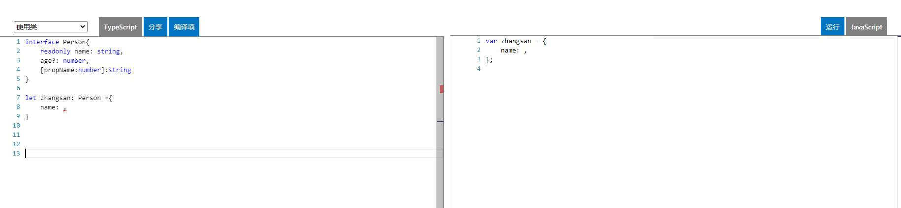Click the red error squiggle after name:
The width and height of the screenshot is (901, 208).
coord(64,110)
